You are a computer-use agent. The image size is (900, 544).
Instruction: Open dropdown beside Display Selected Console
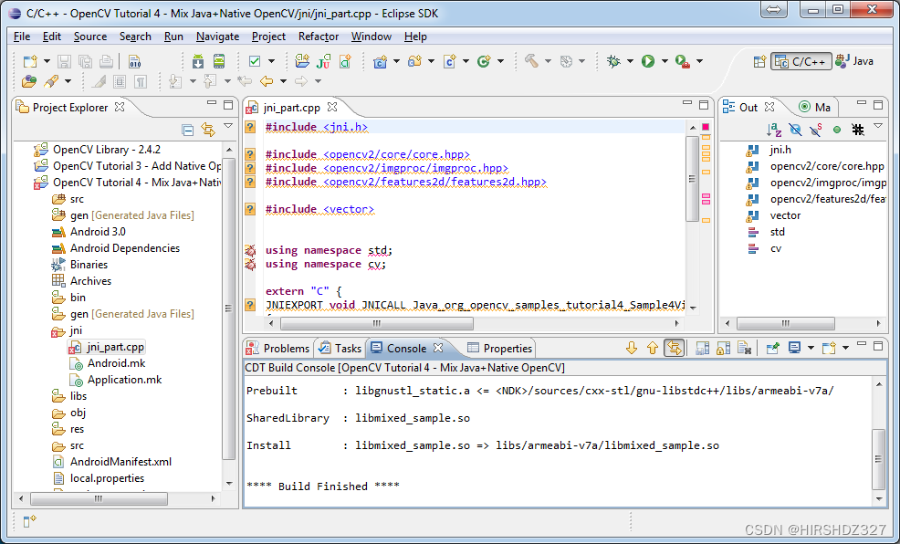coord(811,348)
